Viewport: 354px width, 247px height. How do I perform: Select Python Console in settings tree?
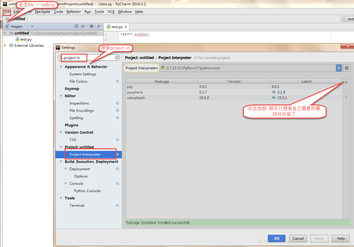(x=87, y=191)
